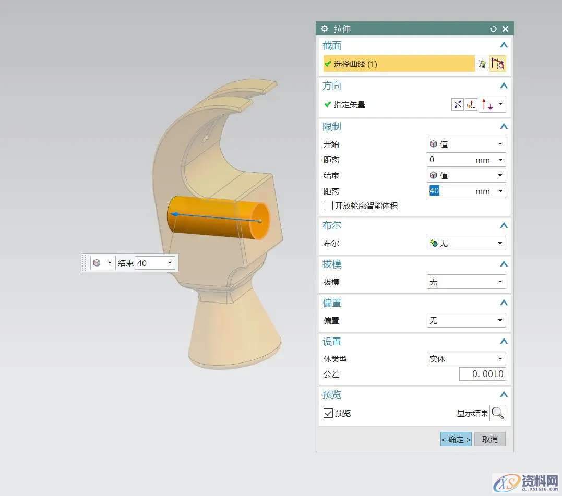Image resolution: width=562 pixels, height=496 pixels.
Task: Open the 布尔 dropdown set to 无
Action: [466, 243]
